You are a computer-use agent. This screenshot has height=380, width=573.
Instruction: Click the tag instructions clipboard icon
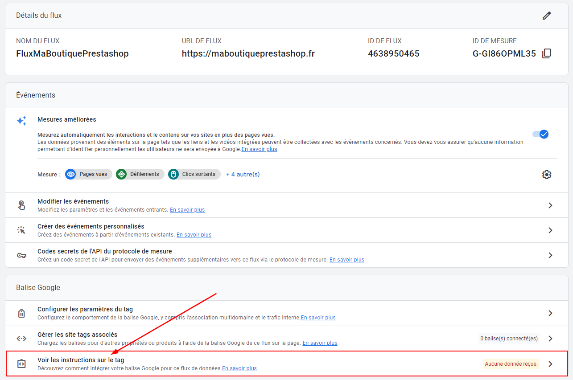[x=21, y=364]
